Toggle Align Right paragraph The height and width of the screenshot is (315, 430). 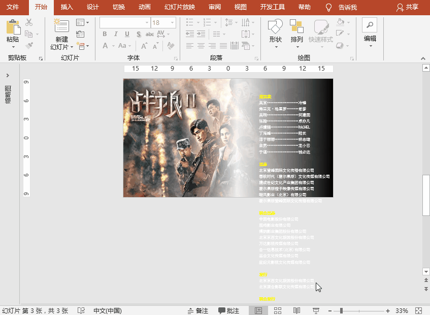click(212, 46)
